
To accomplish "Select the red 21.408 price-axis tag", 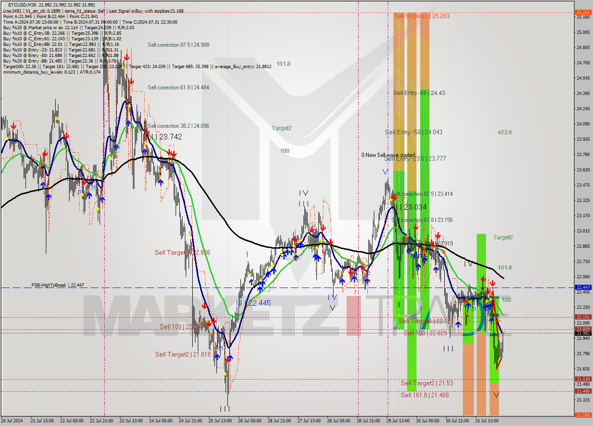I will click(582, 391).
